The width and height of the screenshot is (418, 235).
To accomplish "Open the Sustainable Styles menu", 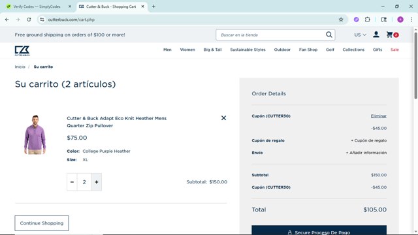I will (x=248, y=50).
